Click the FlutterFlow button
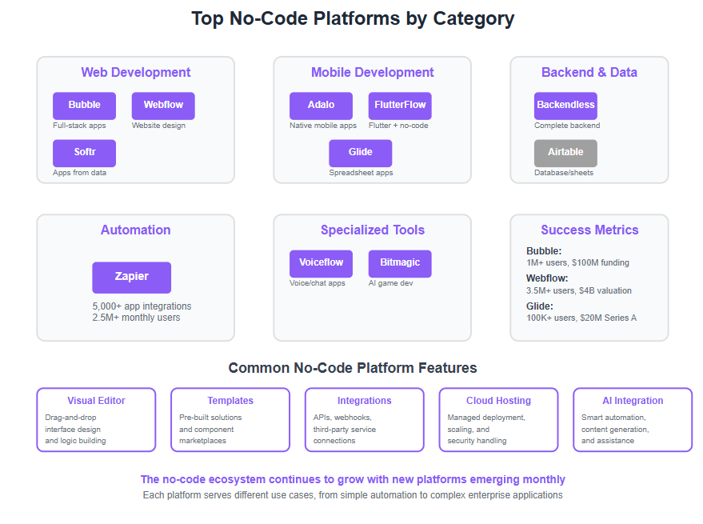This screenshot has width=703, height=524. (400, 106)
